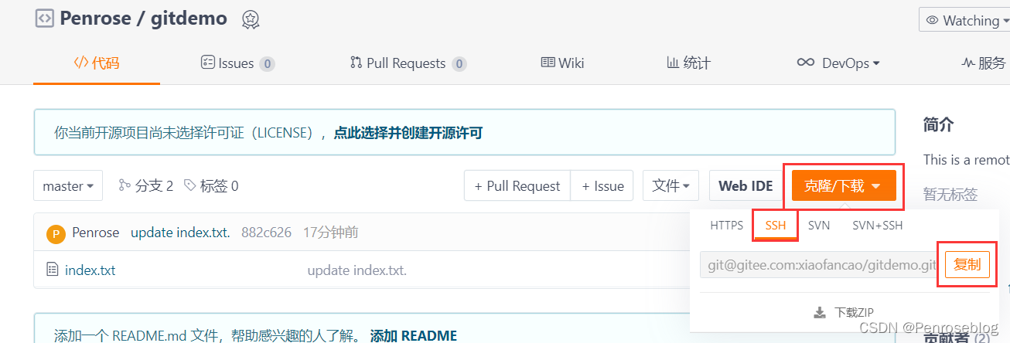This screenshot has width=1010, height=343.
Task: Switch to the 代码 tab
Action: pyautogui.click(x=97, y=63)
